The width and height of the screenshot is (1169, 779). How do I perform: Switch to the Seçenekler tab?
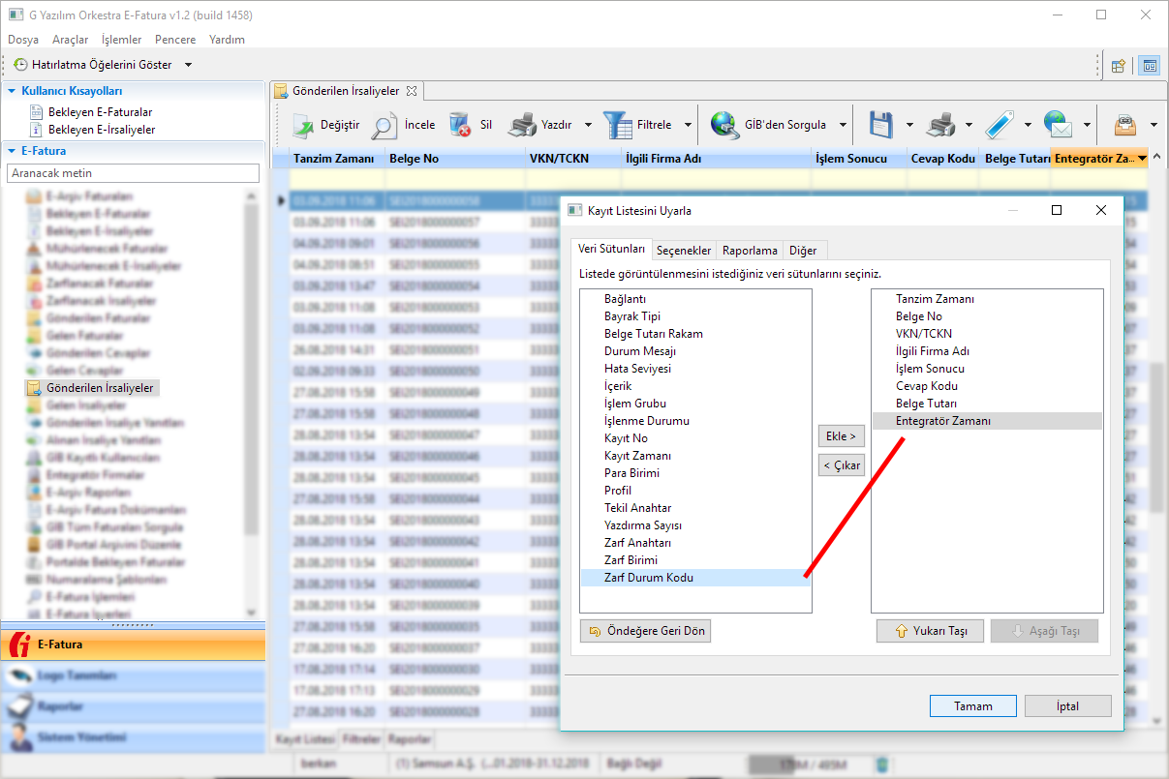click(x=685, y=250)
